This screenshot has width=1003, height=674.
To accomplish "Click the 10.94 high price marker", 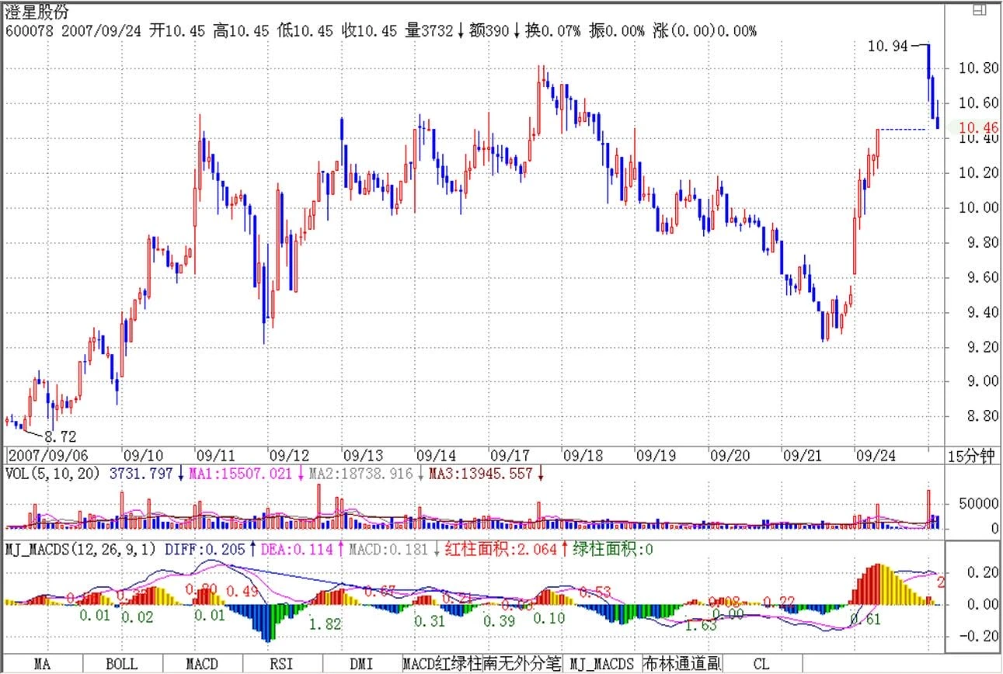I will point(887,47).
